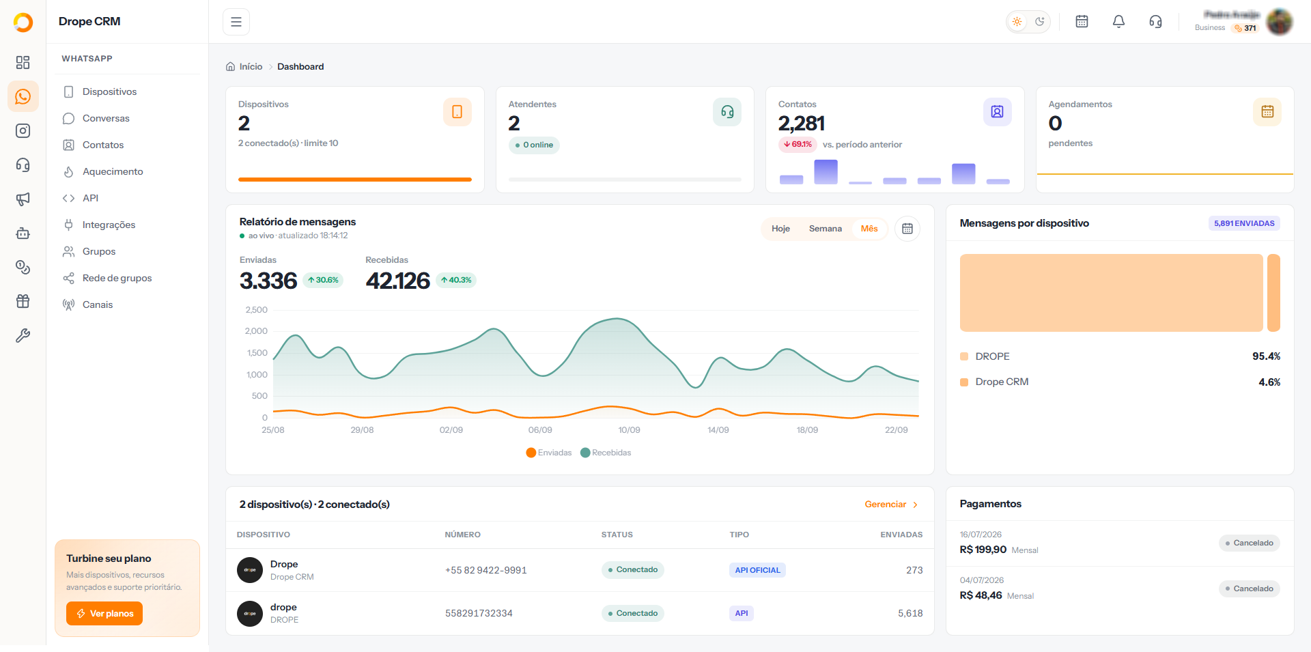
Task: Open the wrench tools icon in left rail
Action: tap(23, 336)
